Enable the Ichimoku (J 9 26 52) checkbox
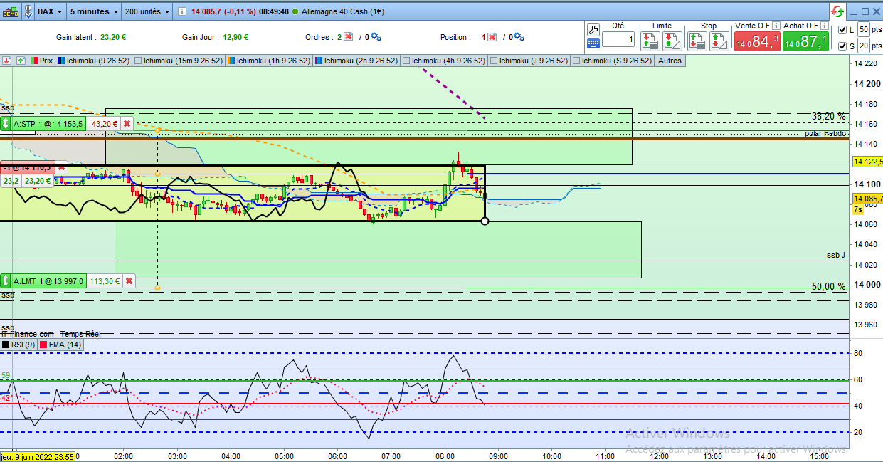The height and width of the screenshot is (462, 883). coord(494,61)
